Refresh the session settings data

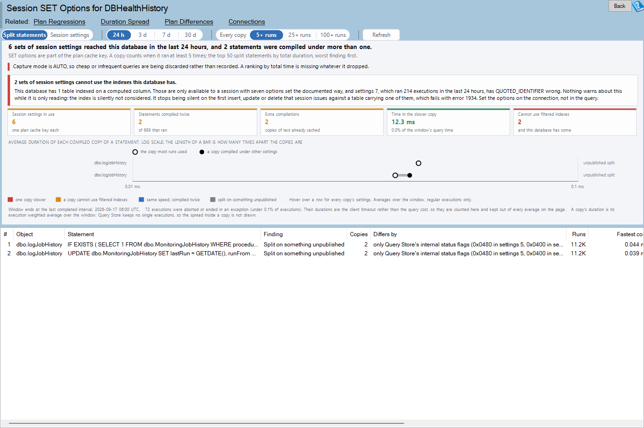381,35
